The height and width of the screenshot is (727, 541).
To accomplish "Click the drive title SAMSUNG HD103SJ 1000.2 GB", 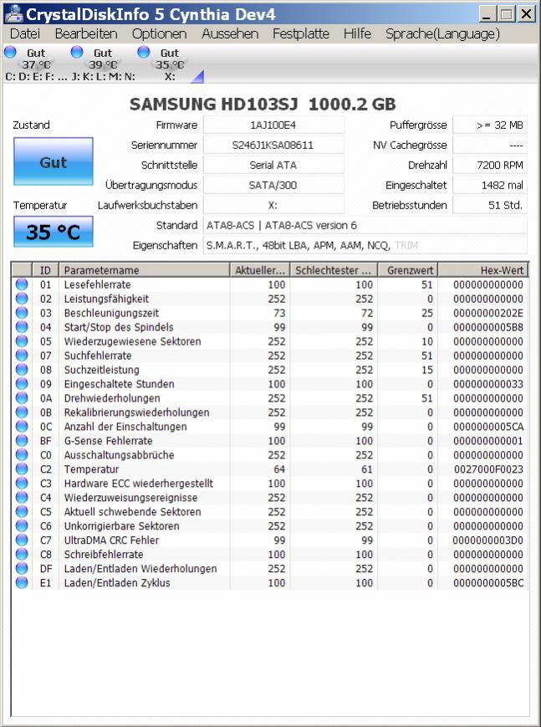I will [x=263, y=104].
